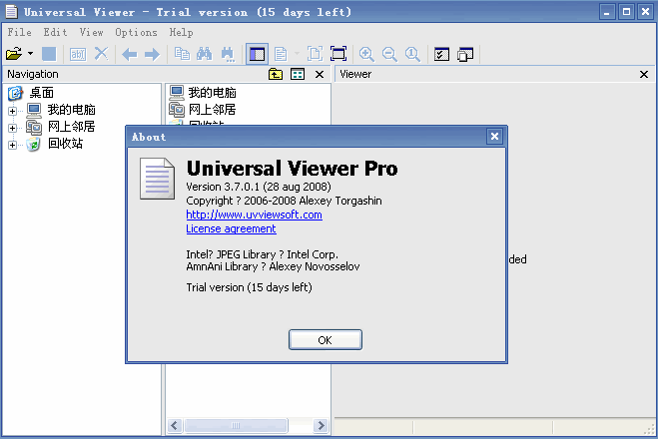Click the folder-up icon in Navigation header
This screenshot has width=658, height=439.
pyautogui.click(x=276, y=74)
